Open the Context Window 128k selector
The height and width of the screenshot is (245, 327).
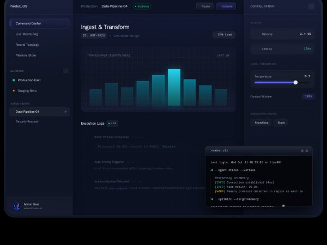pyautogui.click(x=308, y=96)
